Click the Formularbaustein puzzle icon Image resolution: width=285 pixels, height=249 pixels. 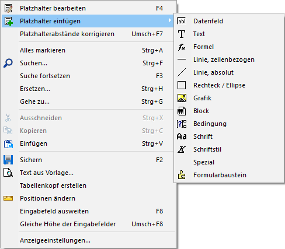[182, 175]
